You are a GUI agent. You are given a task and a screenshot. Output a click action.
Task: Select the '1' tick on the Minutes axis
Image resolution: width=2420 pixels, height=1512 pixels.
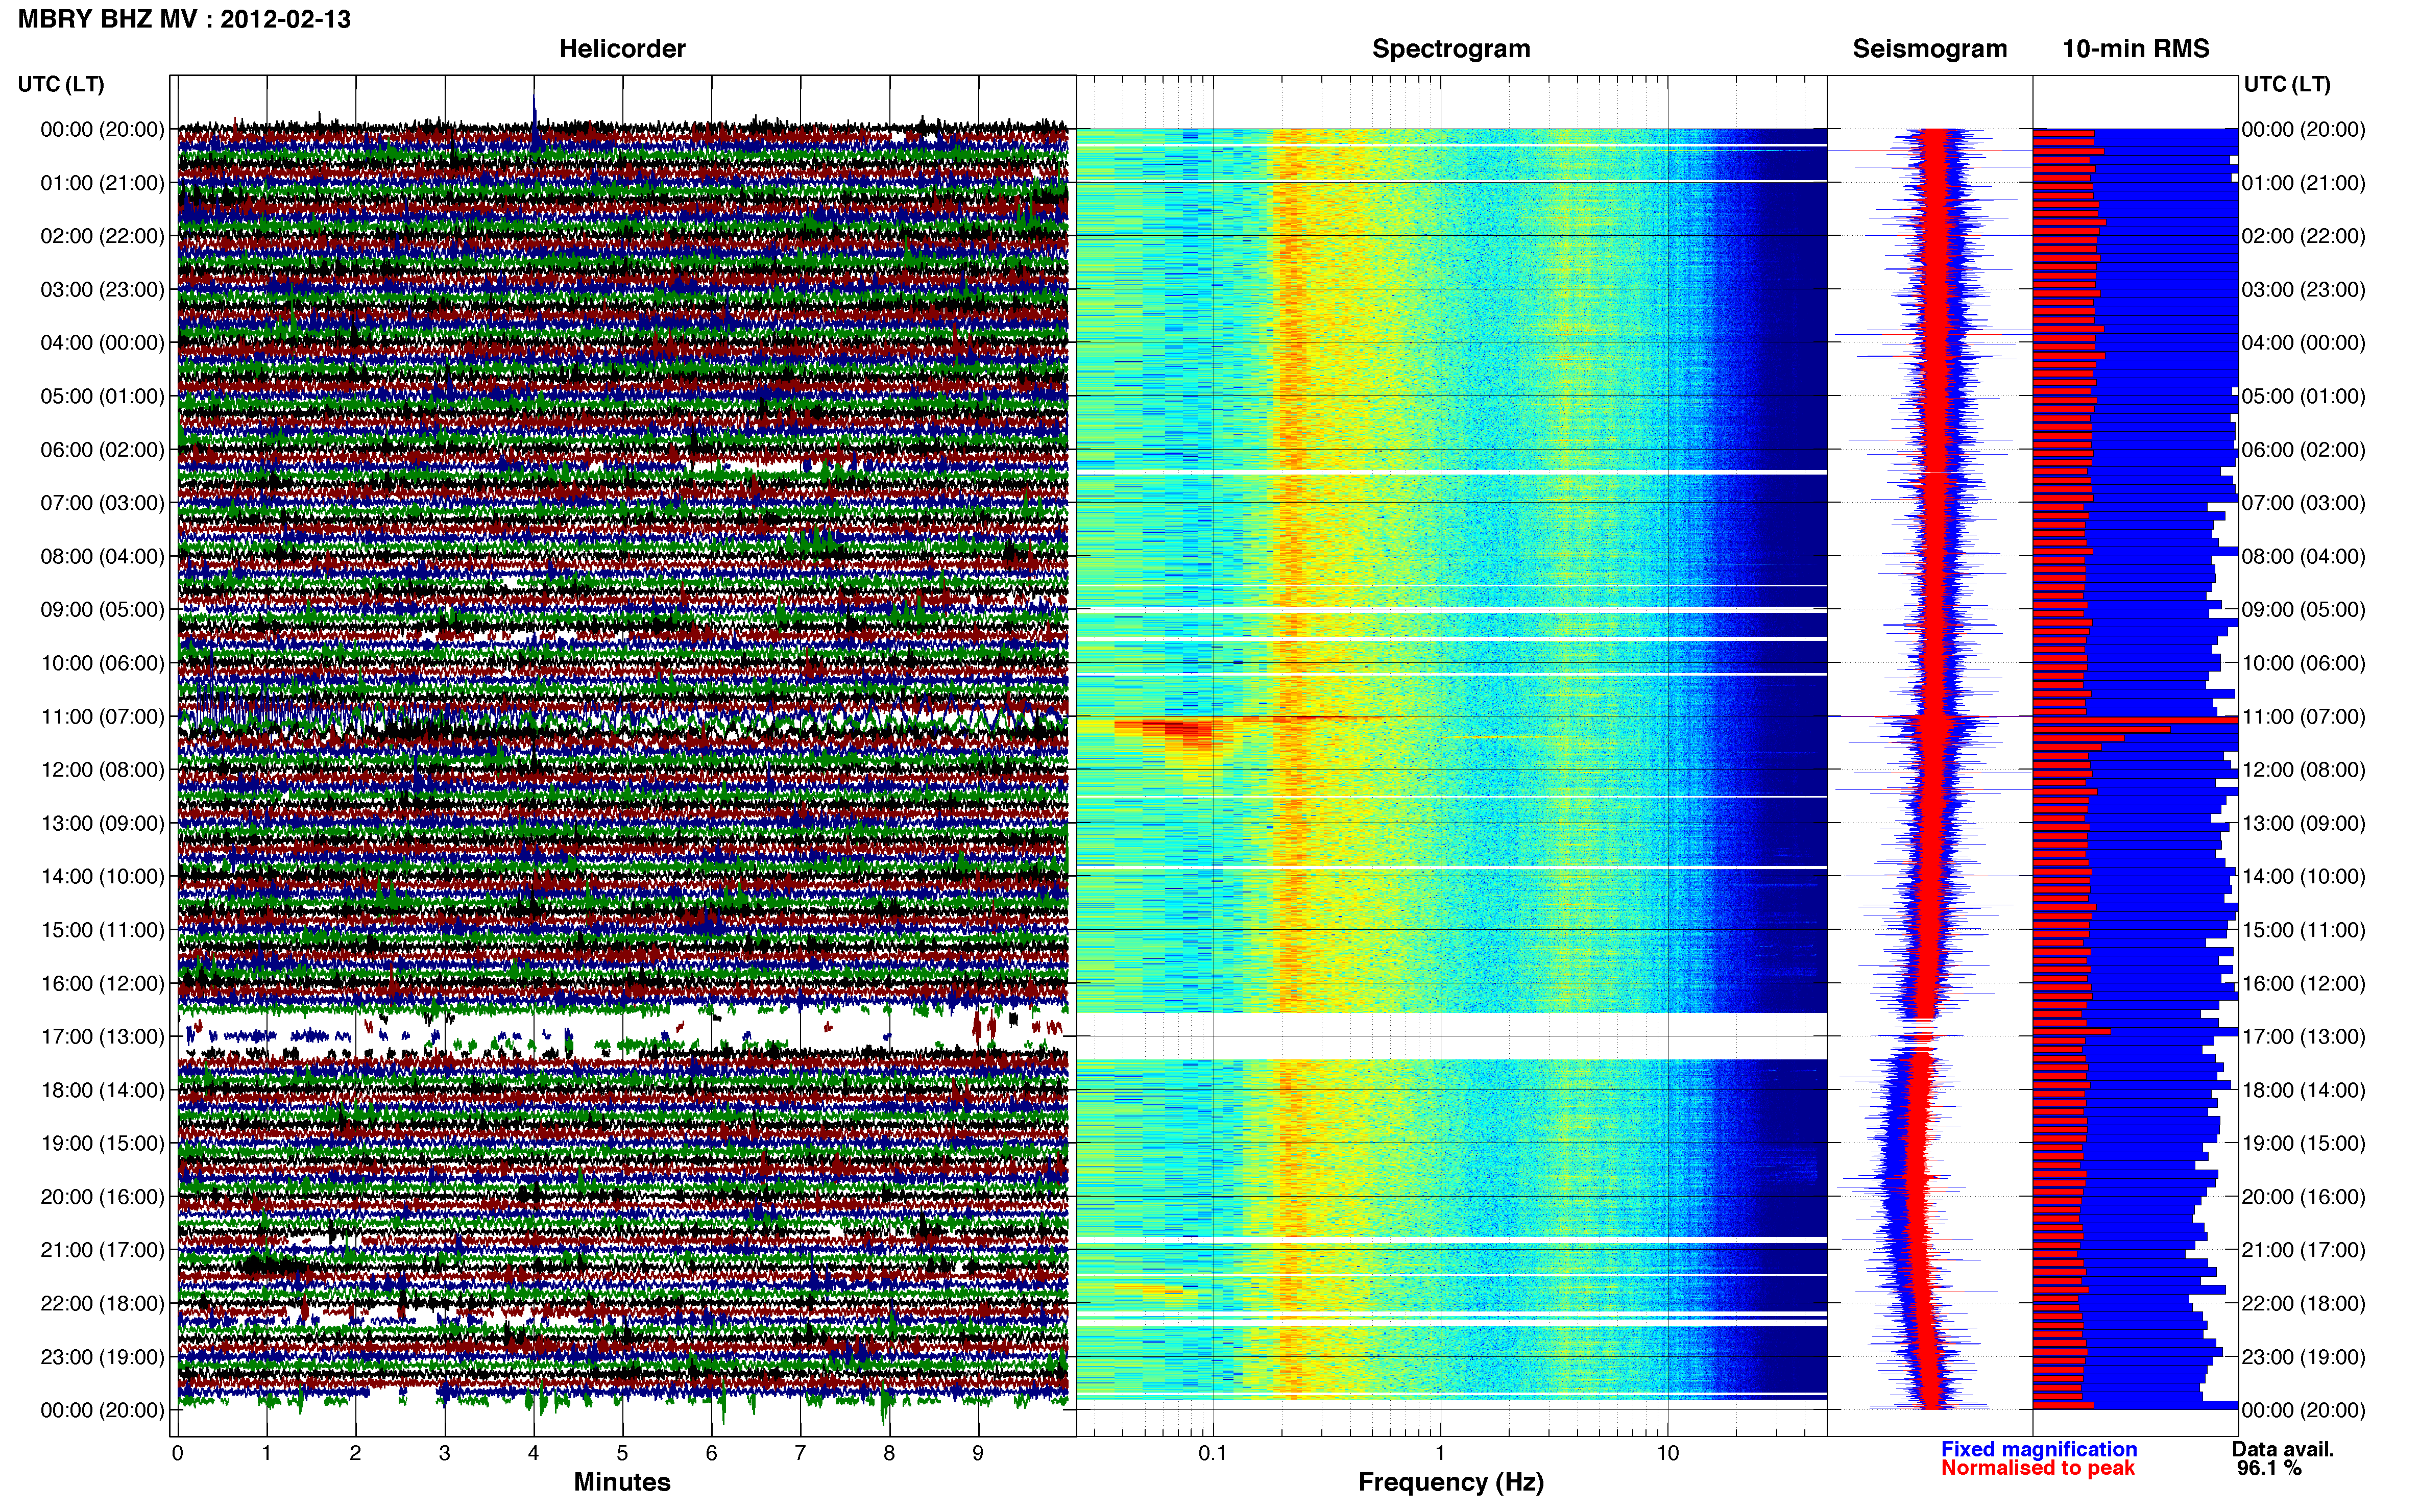[x=267, y=1453]
